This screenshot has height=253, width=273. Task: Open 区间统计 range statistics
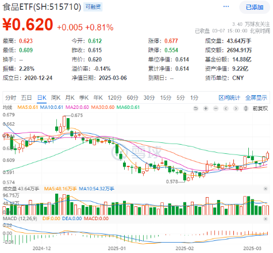click(229, 97)
